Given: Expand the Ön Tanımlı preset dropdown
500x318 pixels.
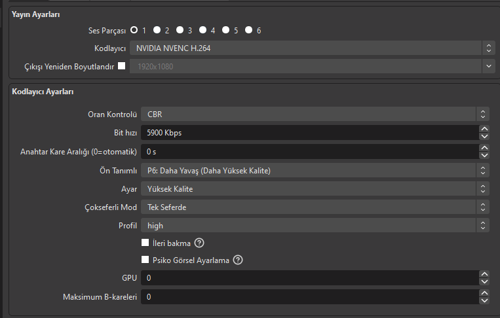Looking at the screenshot, I should click(315, 171).
